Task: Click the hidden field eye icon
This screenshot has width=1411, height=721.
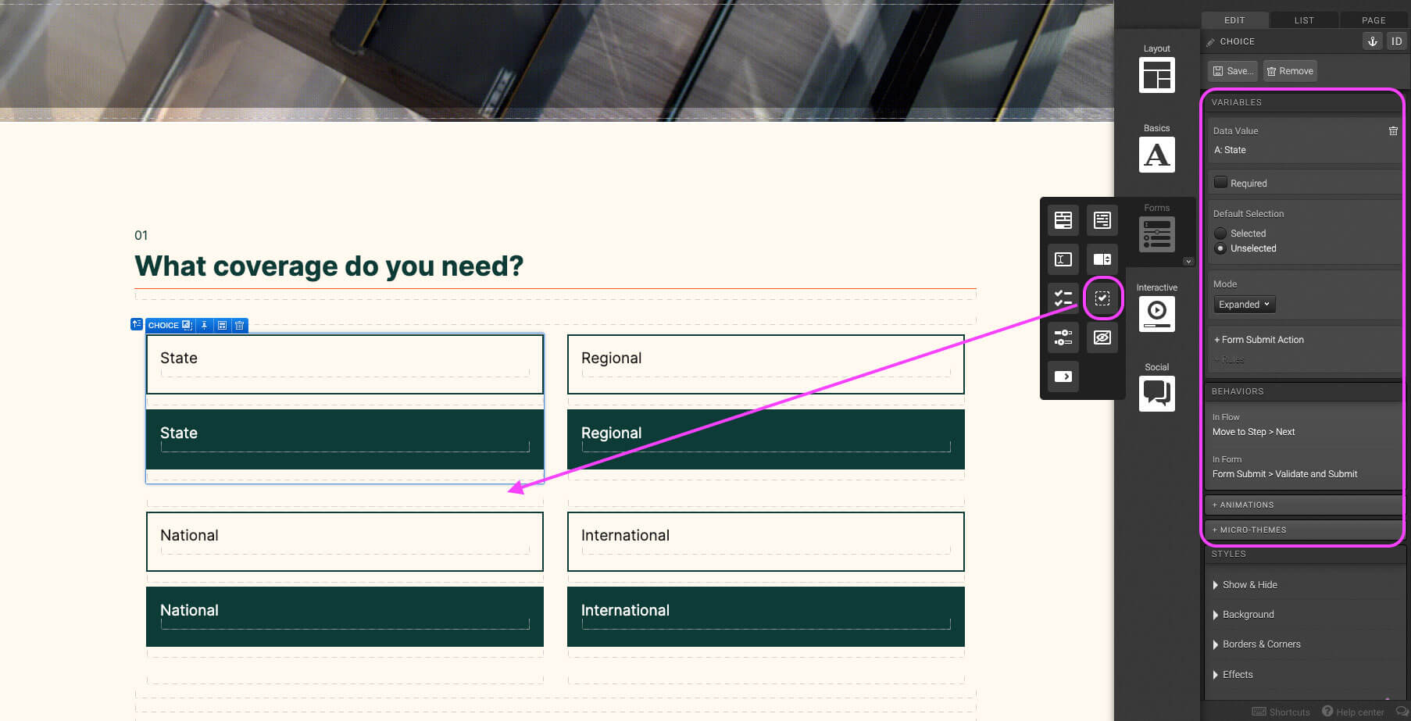Action: coord(1102,337)
